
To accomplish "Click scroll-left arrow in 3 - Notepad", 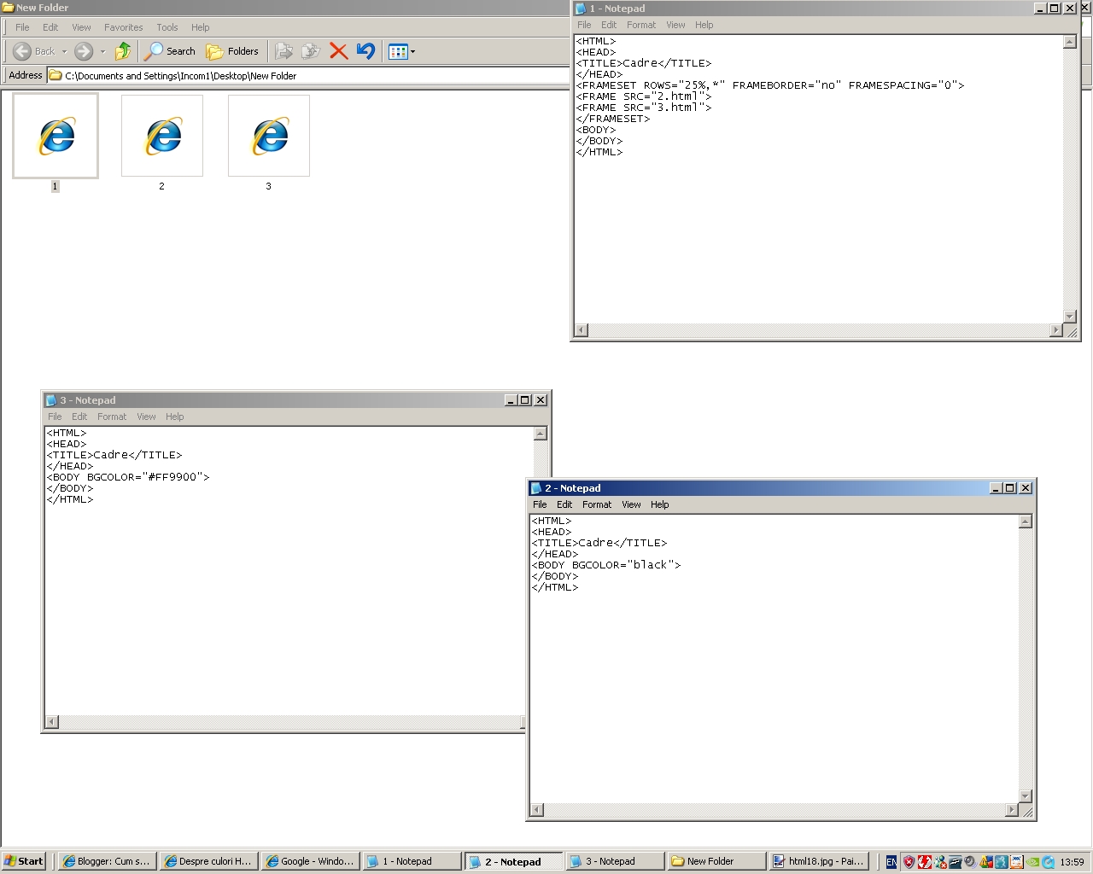I will click(51, 722).
